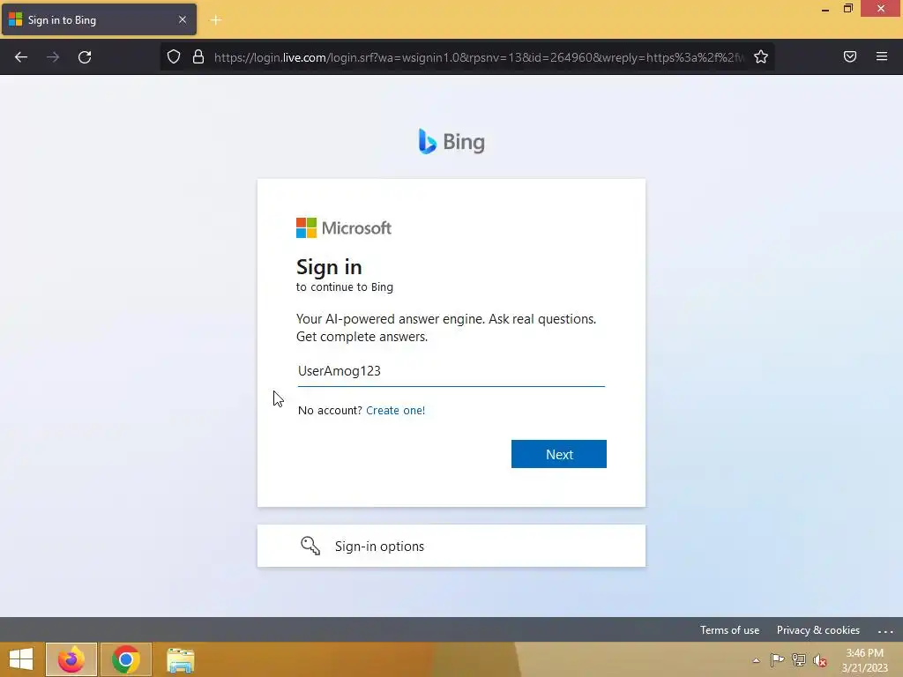Switch to Firefox in the taskbar
This screenshot has width=903, height=677.
point(71,659)
